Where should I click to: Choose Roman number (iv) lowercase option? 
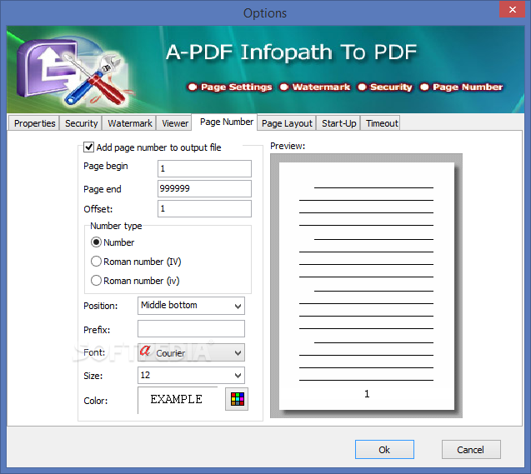point(96,281)
